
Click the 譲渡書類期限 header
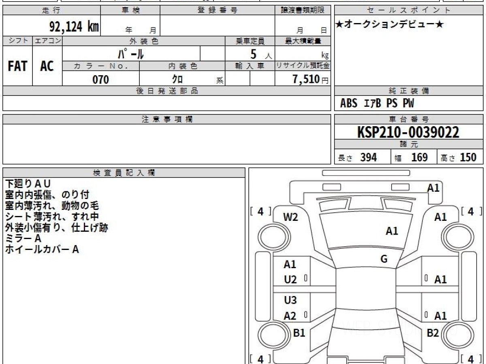point(303,11)
